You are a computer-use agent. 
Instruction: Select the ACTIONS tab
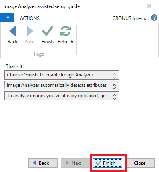pyautogui.click(x=30, y=18)
